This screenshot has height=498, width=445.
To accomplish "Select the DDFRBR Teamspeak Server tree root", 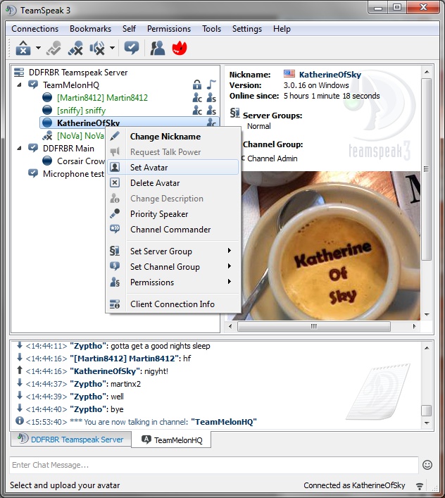I will click(78, 73).
